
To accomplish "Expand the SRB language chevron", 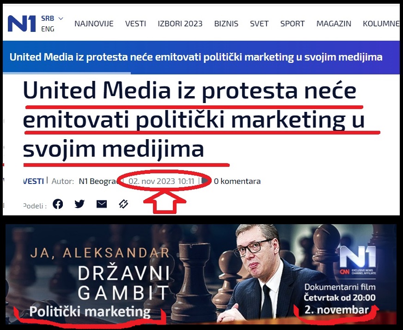I will pos(61,18).
